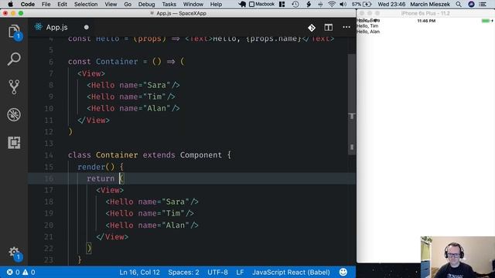Open Time Machine menu bar icon
495x278 pixels.
[x=295, y=5]
